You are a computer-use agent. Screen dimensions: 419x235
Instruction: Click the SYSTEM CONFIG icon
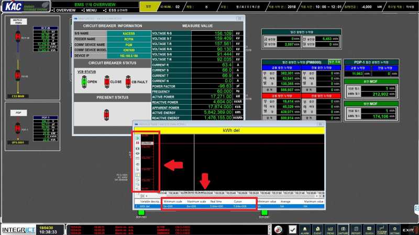tap(382, 230)
